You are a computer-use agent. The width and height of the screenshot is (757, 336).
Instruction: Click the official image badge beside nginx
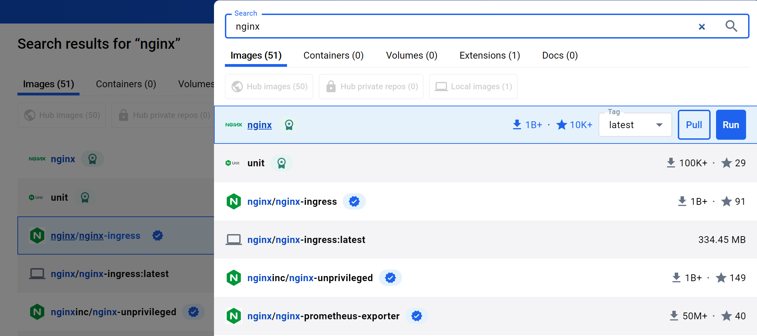coord(289,125)
